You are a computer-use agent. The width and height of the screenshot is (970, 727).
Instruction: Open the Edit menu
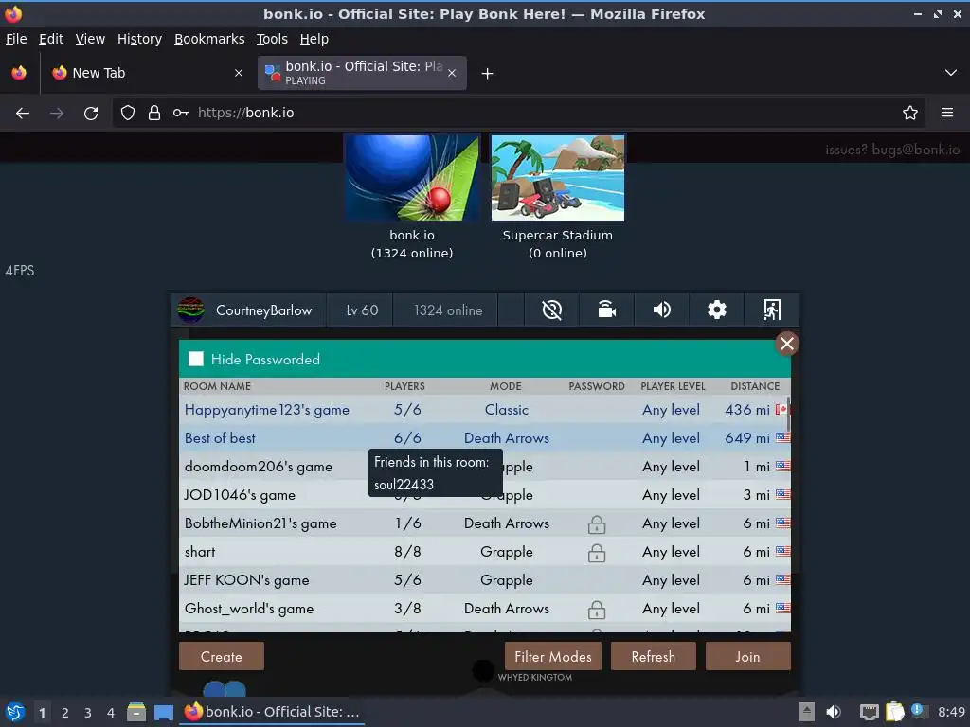point(51,39)
